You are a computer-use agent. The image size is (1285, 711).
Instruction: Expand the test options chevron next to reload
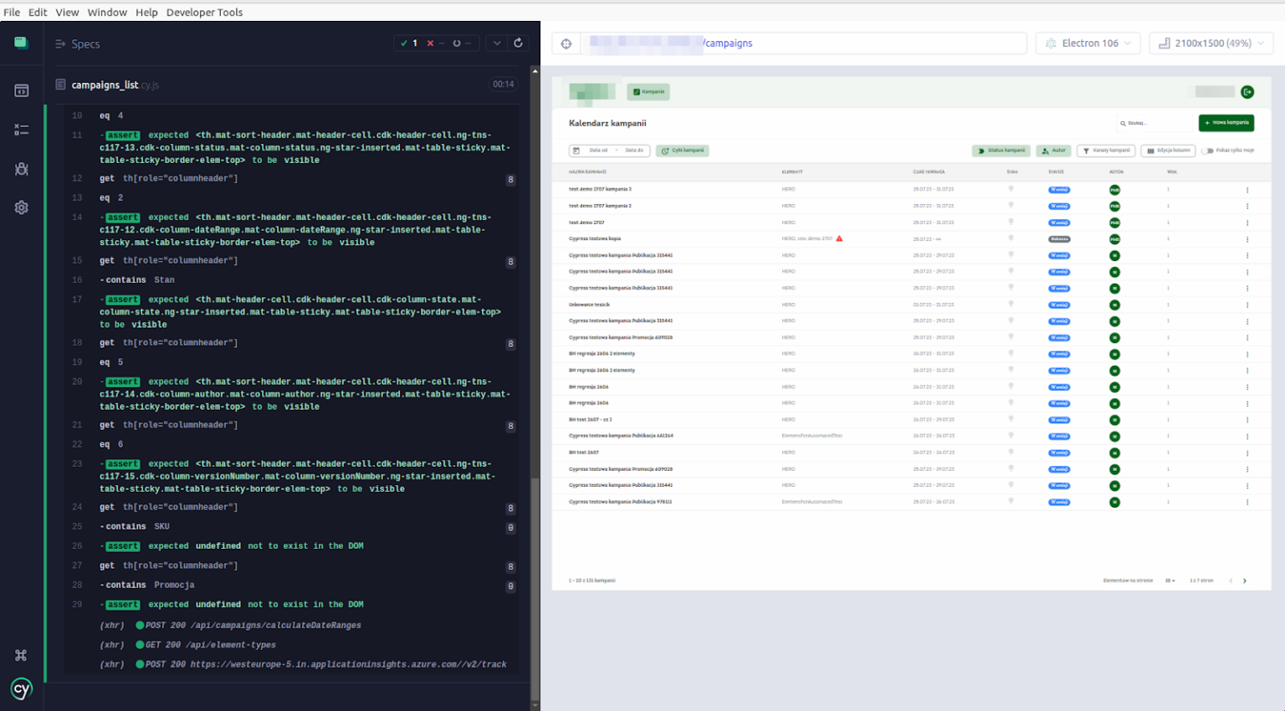click(x=497, y=43)
